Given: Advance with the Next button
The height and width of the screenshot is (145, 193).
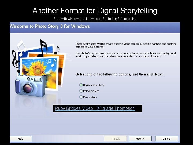Looking at the screenshot, I should click(140, 139).
